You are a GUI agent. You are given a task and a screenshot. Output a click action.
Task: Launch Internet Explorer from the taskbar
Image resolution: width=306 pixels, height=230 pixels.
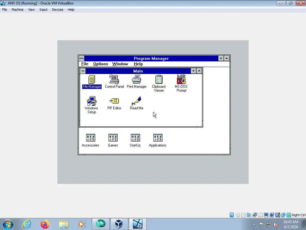click(27, 224)
